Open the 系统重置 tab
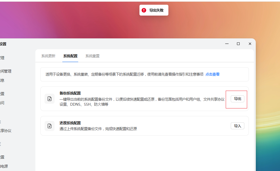 pyautogui.click(x=92, y=56)
